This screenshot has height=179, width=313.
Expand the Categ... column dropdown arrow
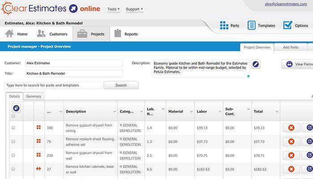(x=142, y=111)
